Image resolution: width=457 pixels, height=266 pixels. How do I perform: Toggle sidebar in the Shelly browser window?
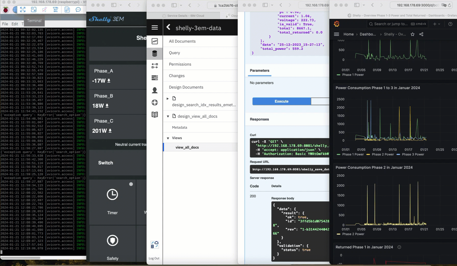114,5
